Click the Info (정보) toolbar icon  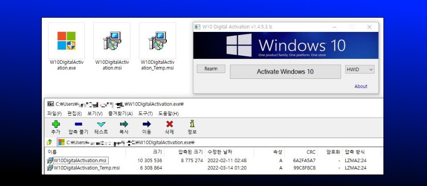(192, 124)
